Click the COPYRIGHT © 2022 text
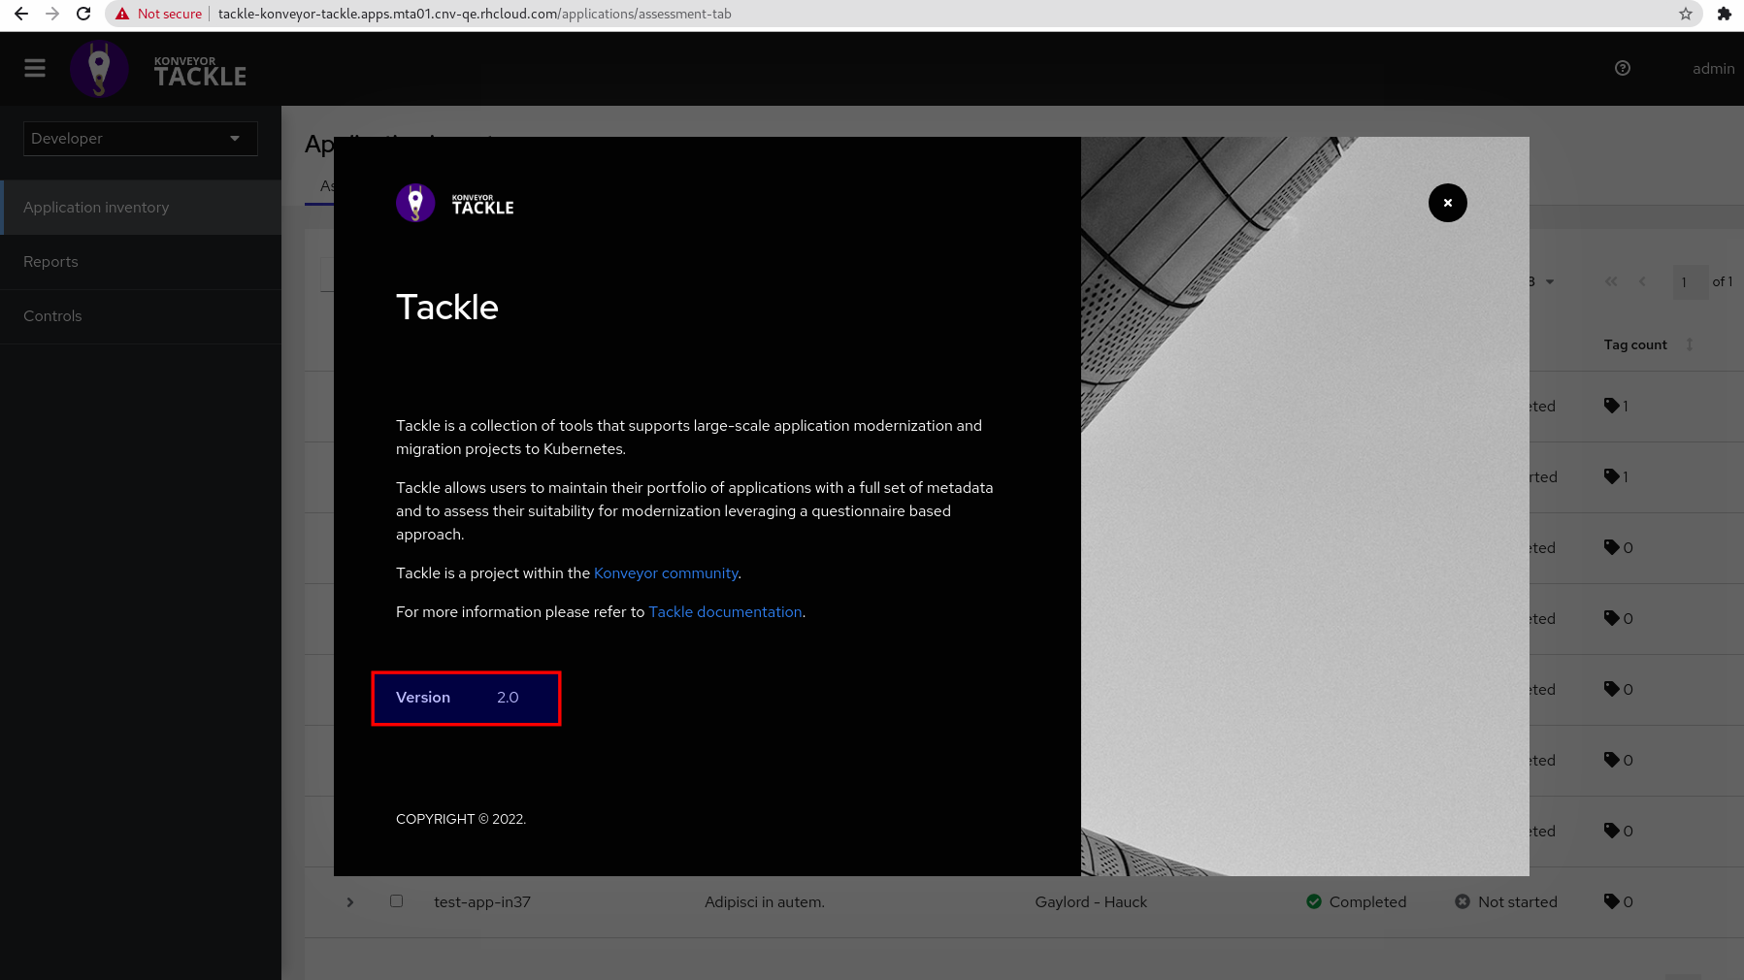The width and height of the screenshot is (1744, 980). coord(461,819)
